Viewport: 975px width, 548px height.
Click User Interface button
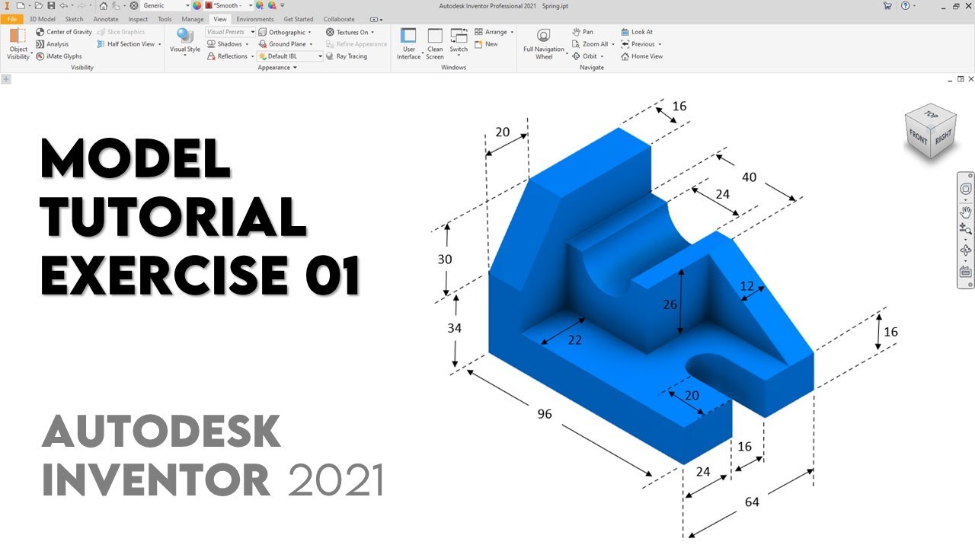coord(408,44)
